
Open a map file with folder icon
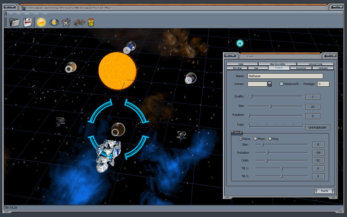[15, 22]
